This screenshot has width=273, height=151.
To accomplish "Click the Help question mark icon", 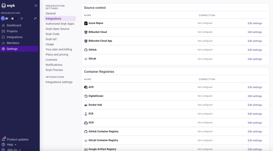I will click(3, 145).
